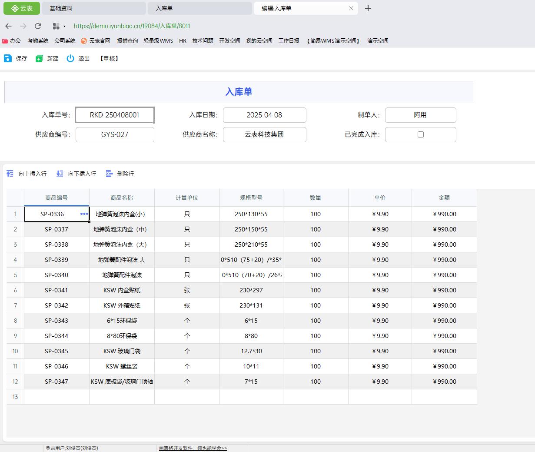Click the 供应商编号 field GYS-027
Screen dimensions: 535x452
(x=115, y=134)
